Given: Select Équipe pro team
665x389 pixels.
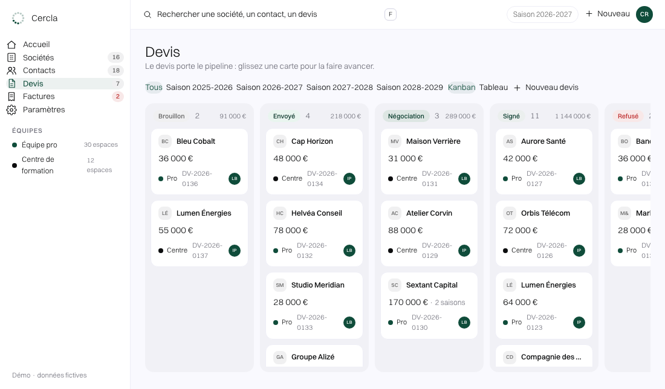Looking at the screenshot, I should pyautogui.click(x=65, y=145).
